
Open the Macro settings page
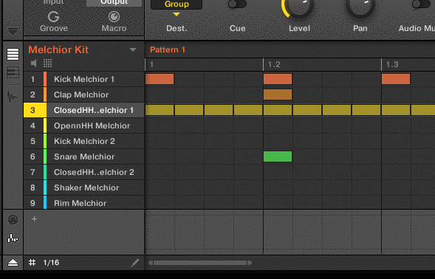[114, 21]
